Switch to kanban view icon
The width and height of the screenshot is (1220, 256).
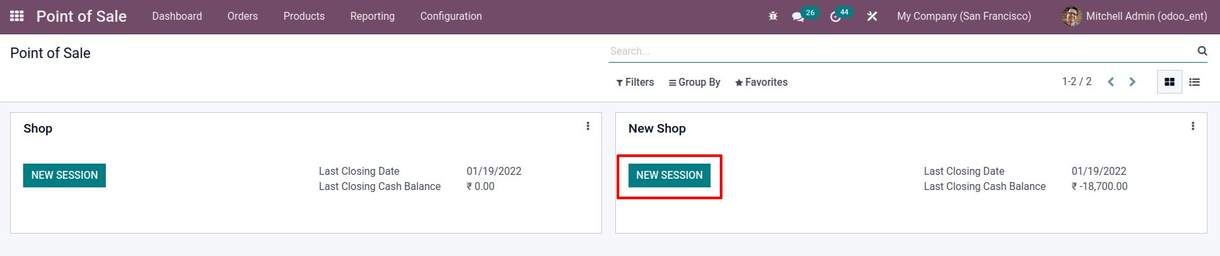point(1170,82)
